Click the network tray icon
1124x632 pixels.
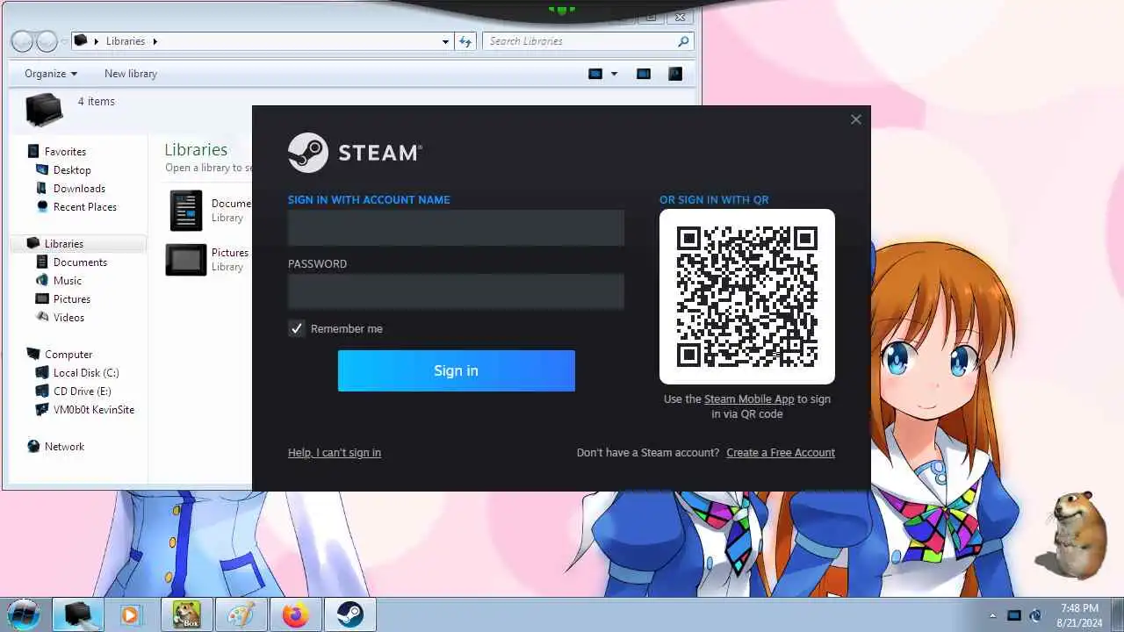pyautogui.click(x=1013, y=616)
